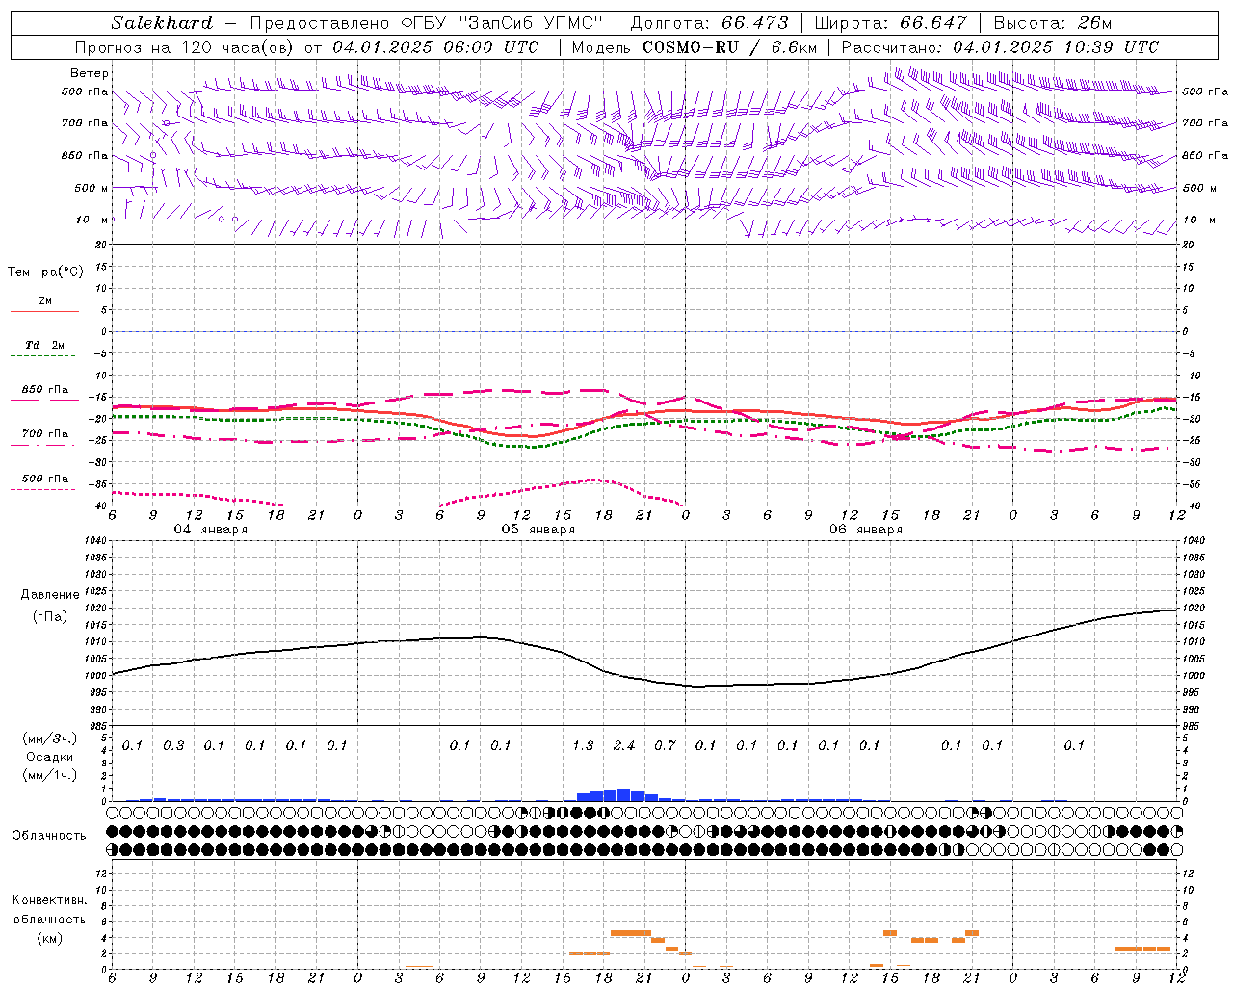
Task: Click the Облачность cloud cover label
Action: [x=49, y=836]
